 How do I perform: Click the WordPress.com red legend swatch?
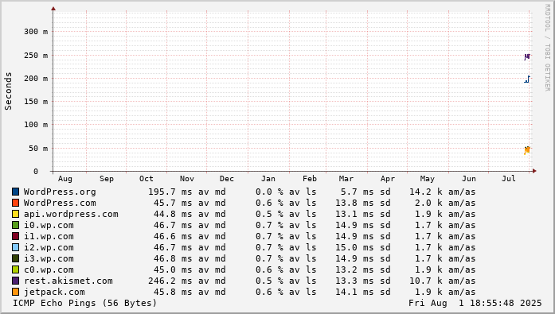pos(15,203)
